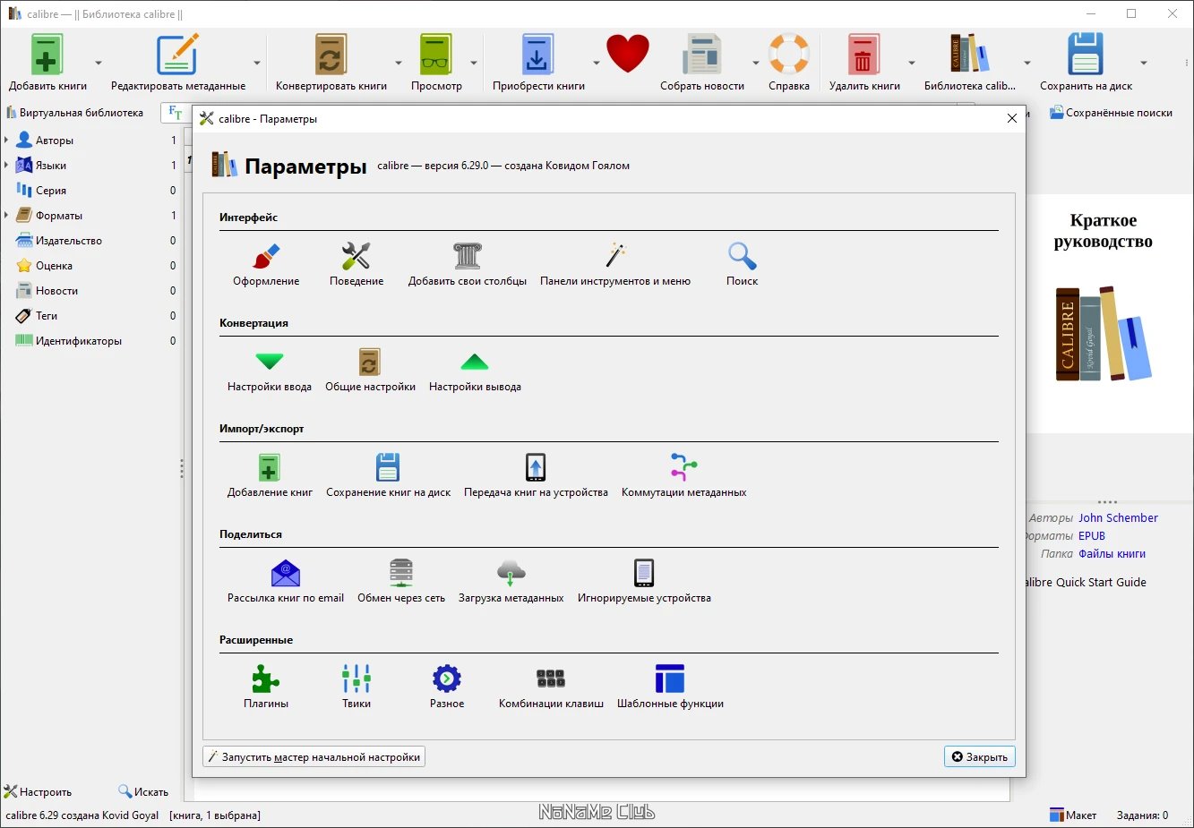This screenshot has width=1194, height=828.
Task: Open Передача книг на устройства
Action: [536, 476]
